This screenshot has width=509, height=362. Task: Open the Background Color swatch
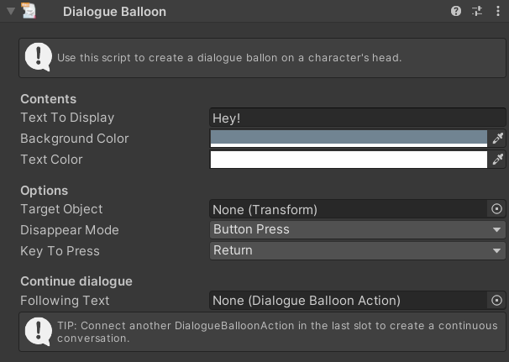coord(349,139)
